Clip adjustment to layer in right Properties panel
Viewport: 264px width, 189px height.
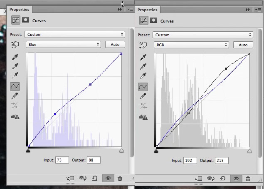tap(198, 179)
